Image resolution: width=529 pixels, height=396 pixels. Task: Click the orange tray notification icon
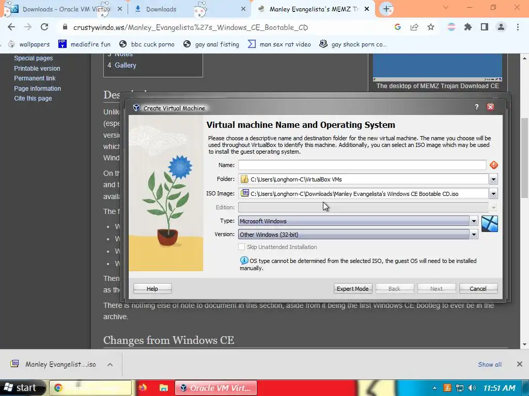click(x=447, y=388)
